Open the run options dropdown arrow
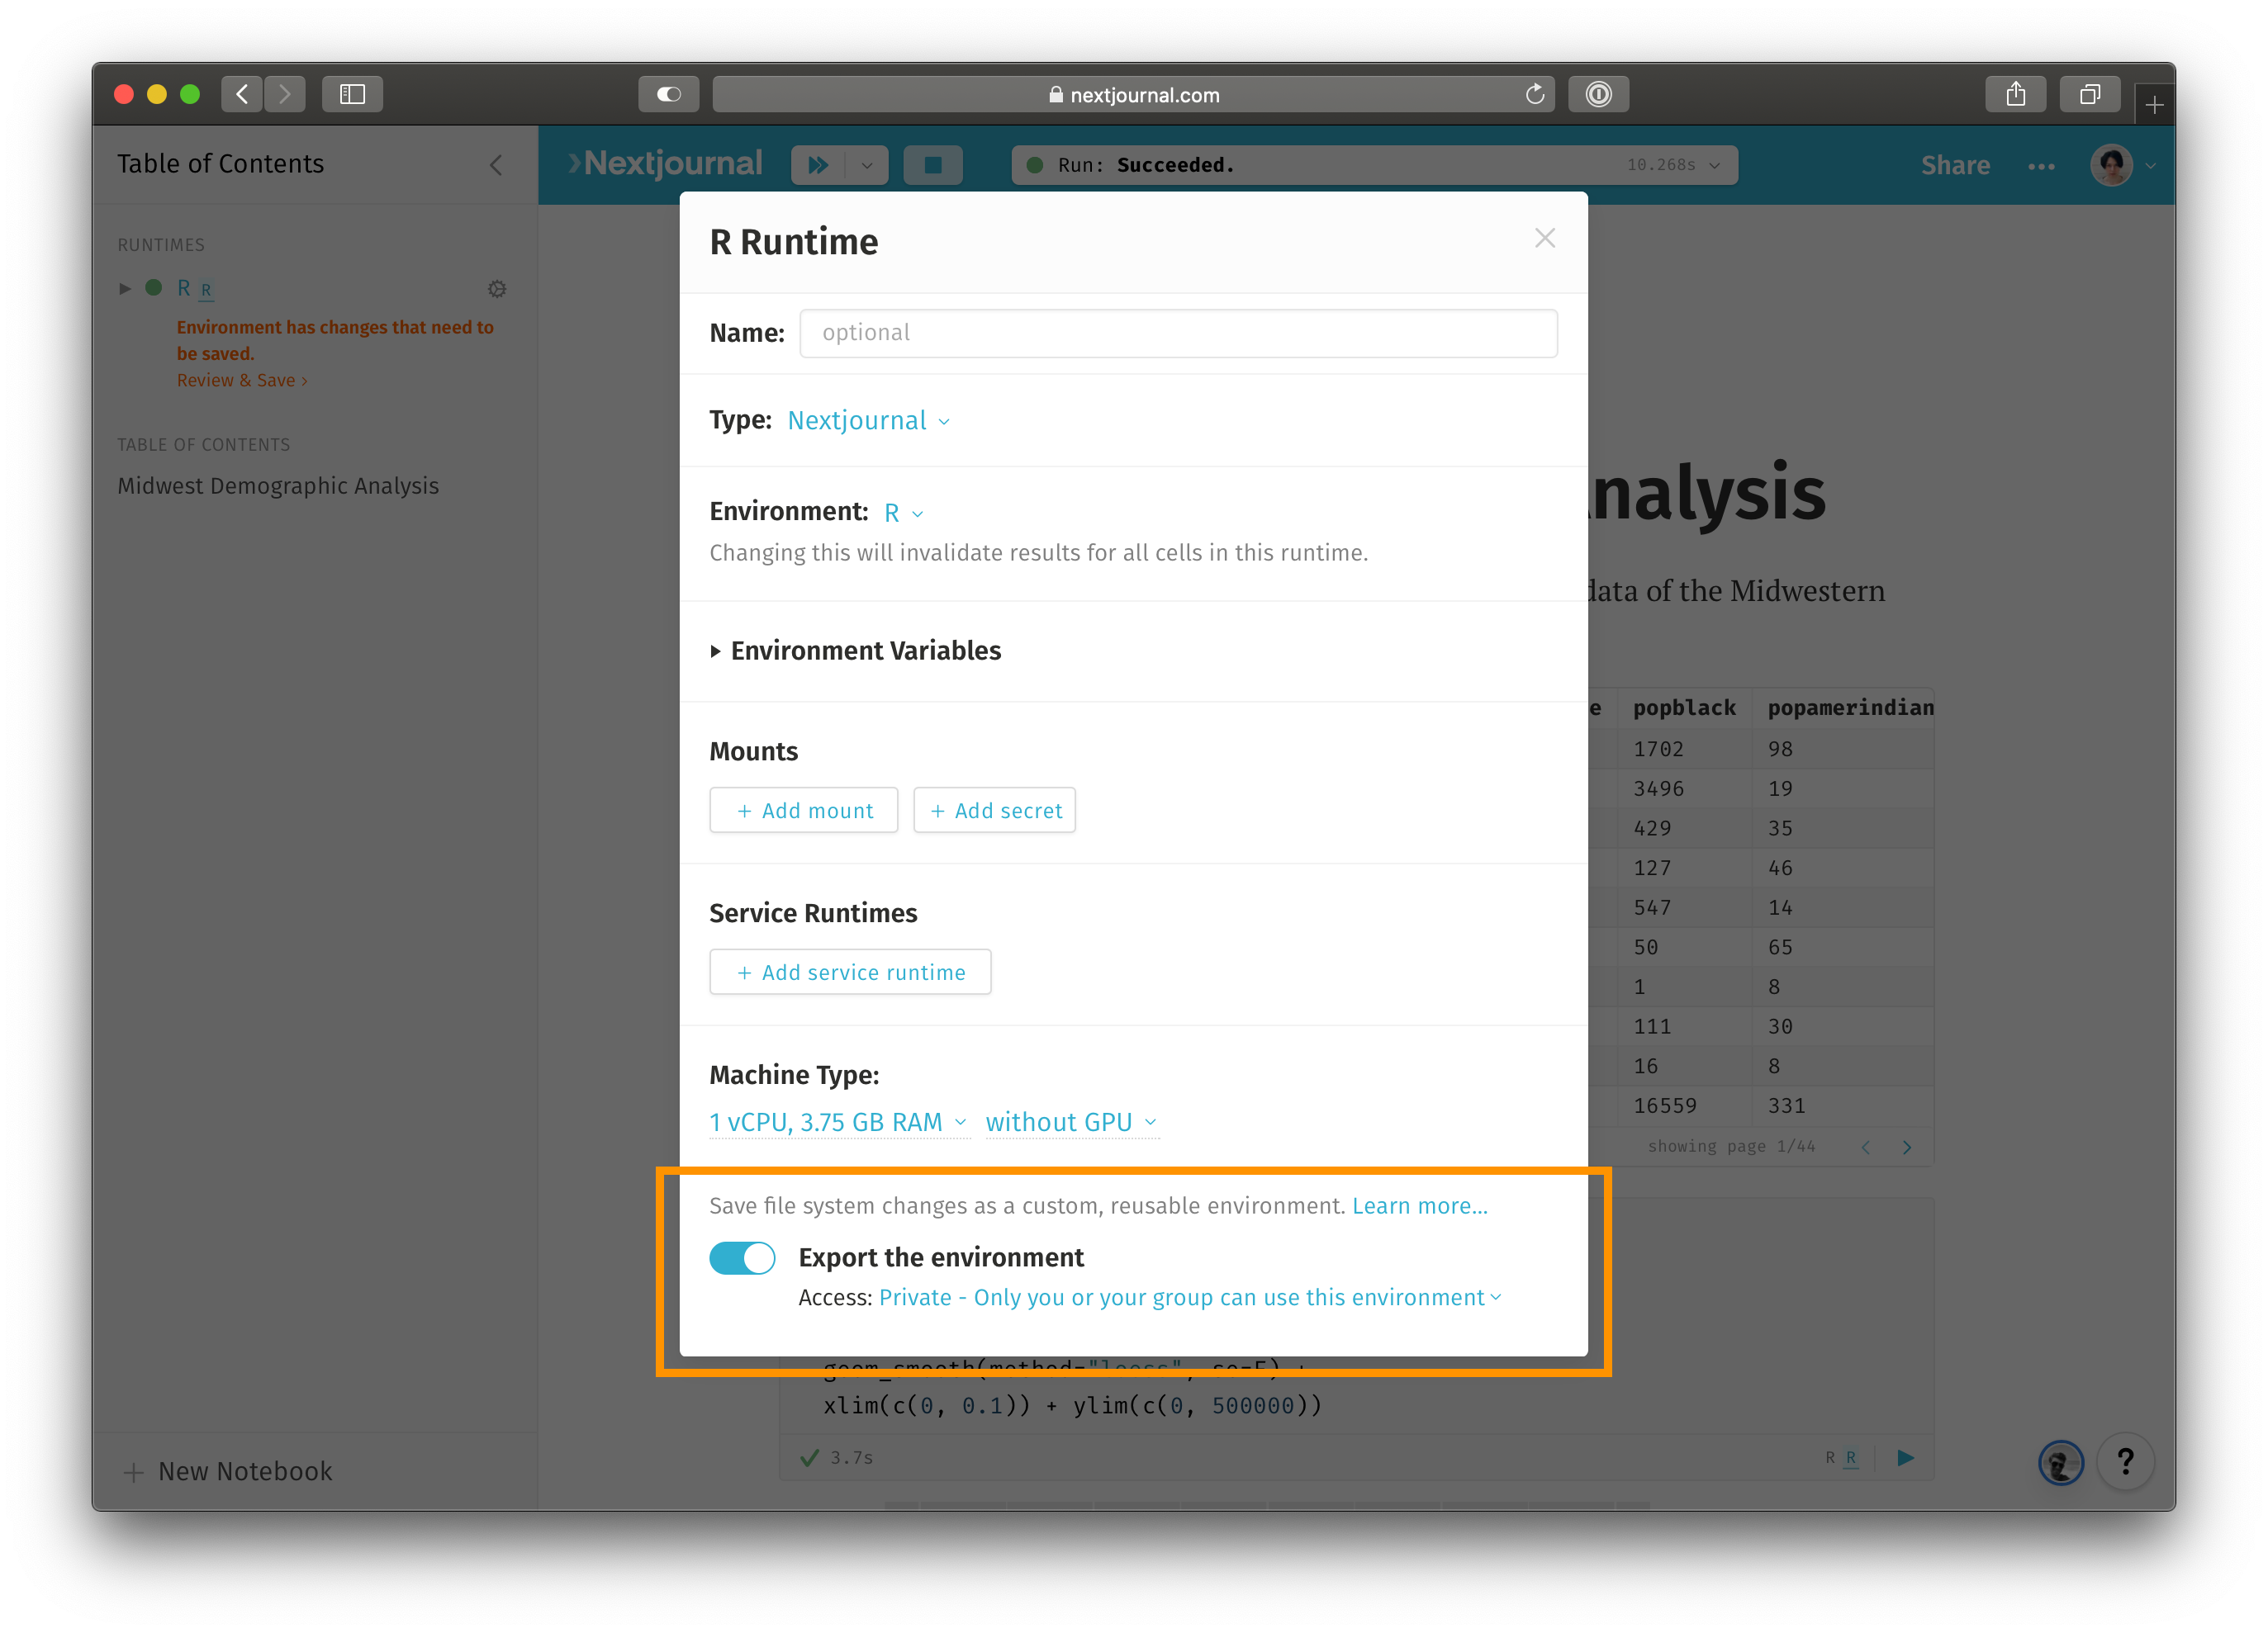This screenshot has height=1633, width=2268. point(867,165)
